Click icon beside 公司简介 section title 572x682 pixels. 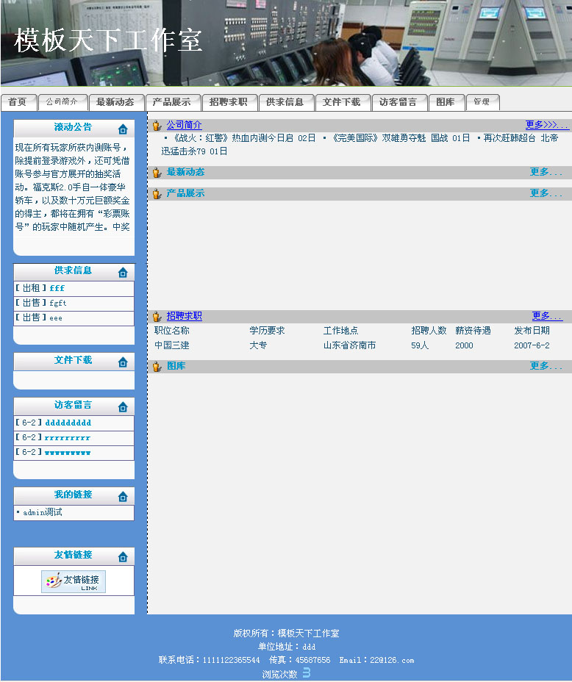(157, 126)
